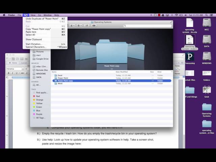216x162 pixels.
Task: Click Select All in the Edit menu
Action: (x=45, y=35)
